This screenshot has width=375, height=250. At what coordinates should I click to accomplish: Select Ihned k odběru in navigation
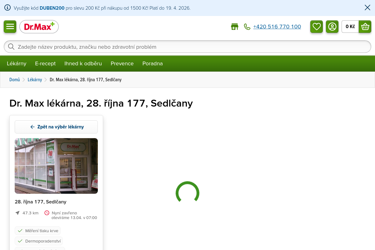83,63
